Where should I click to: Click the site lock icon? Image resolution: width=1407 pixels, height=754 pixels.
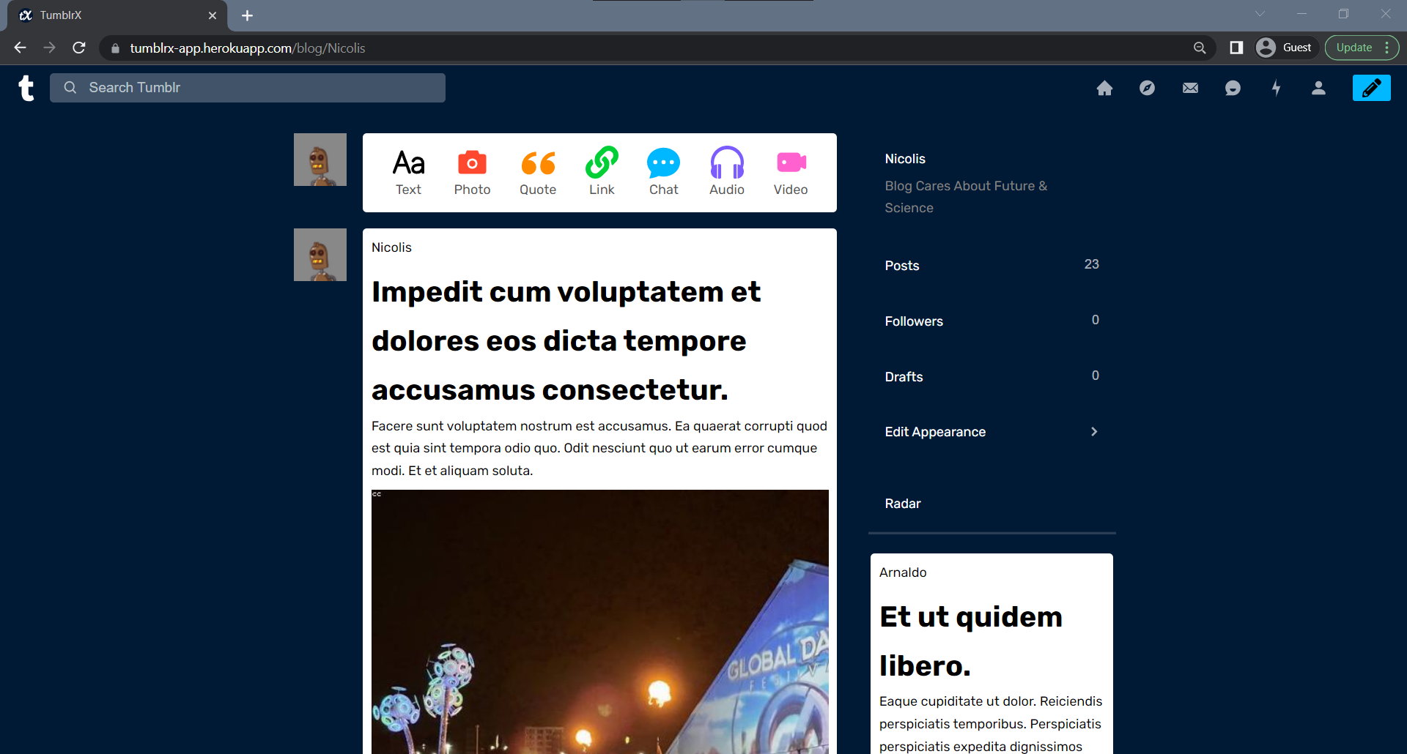(x=115, y=48)
